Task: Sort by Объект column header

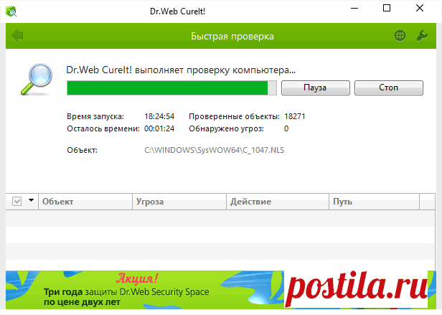Action: [x=85, y=202]
